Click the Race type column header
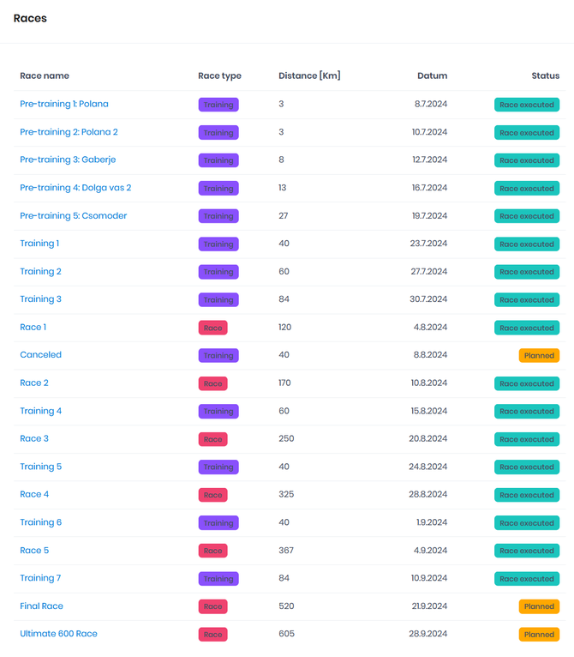Screen dimensions: 574x657 click(219, 75)
